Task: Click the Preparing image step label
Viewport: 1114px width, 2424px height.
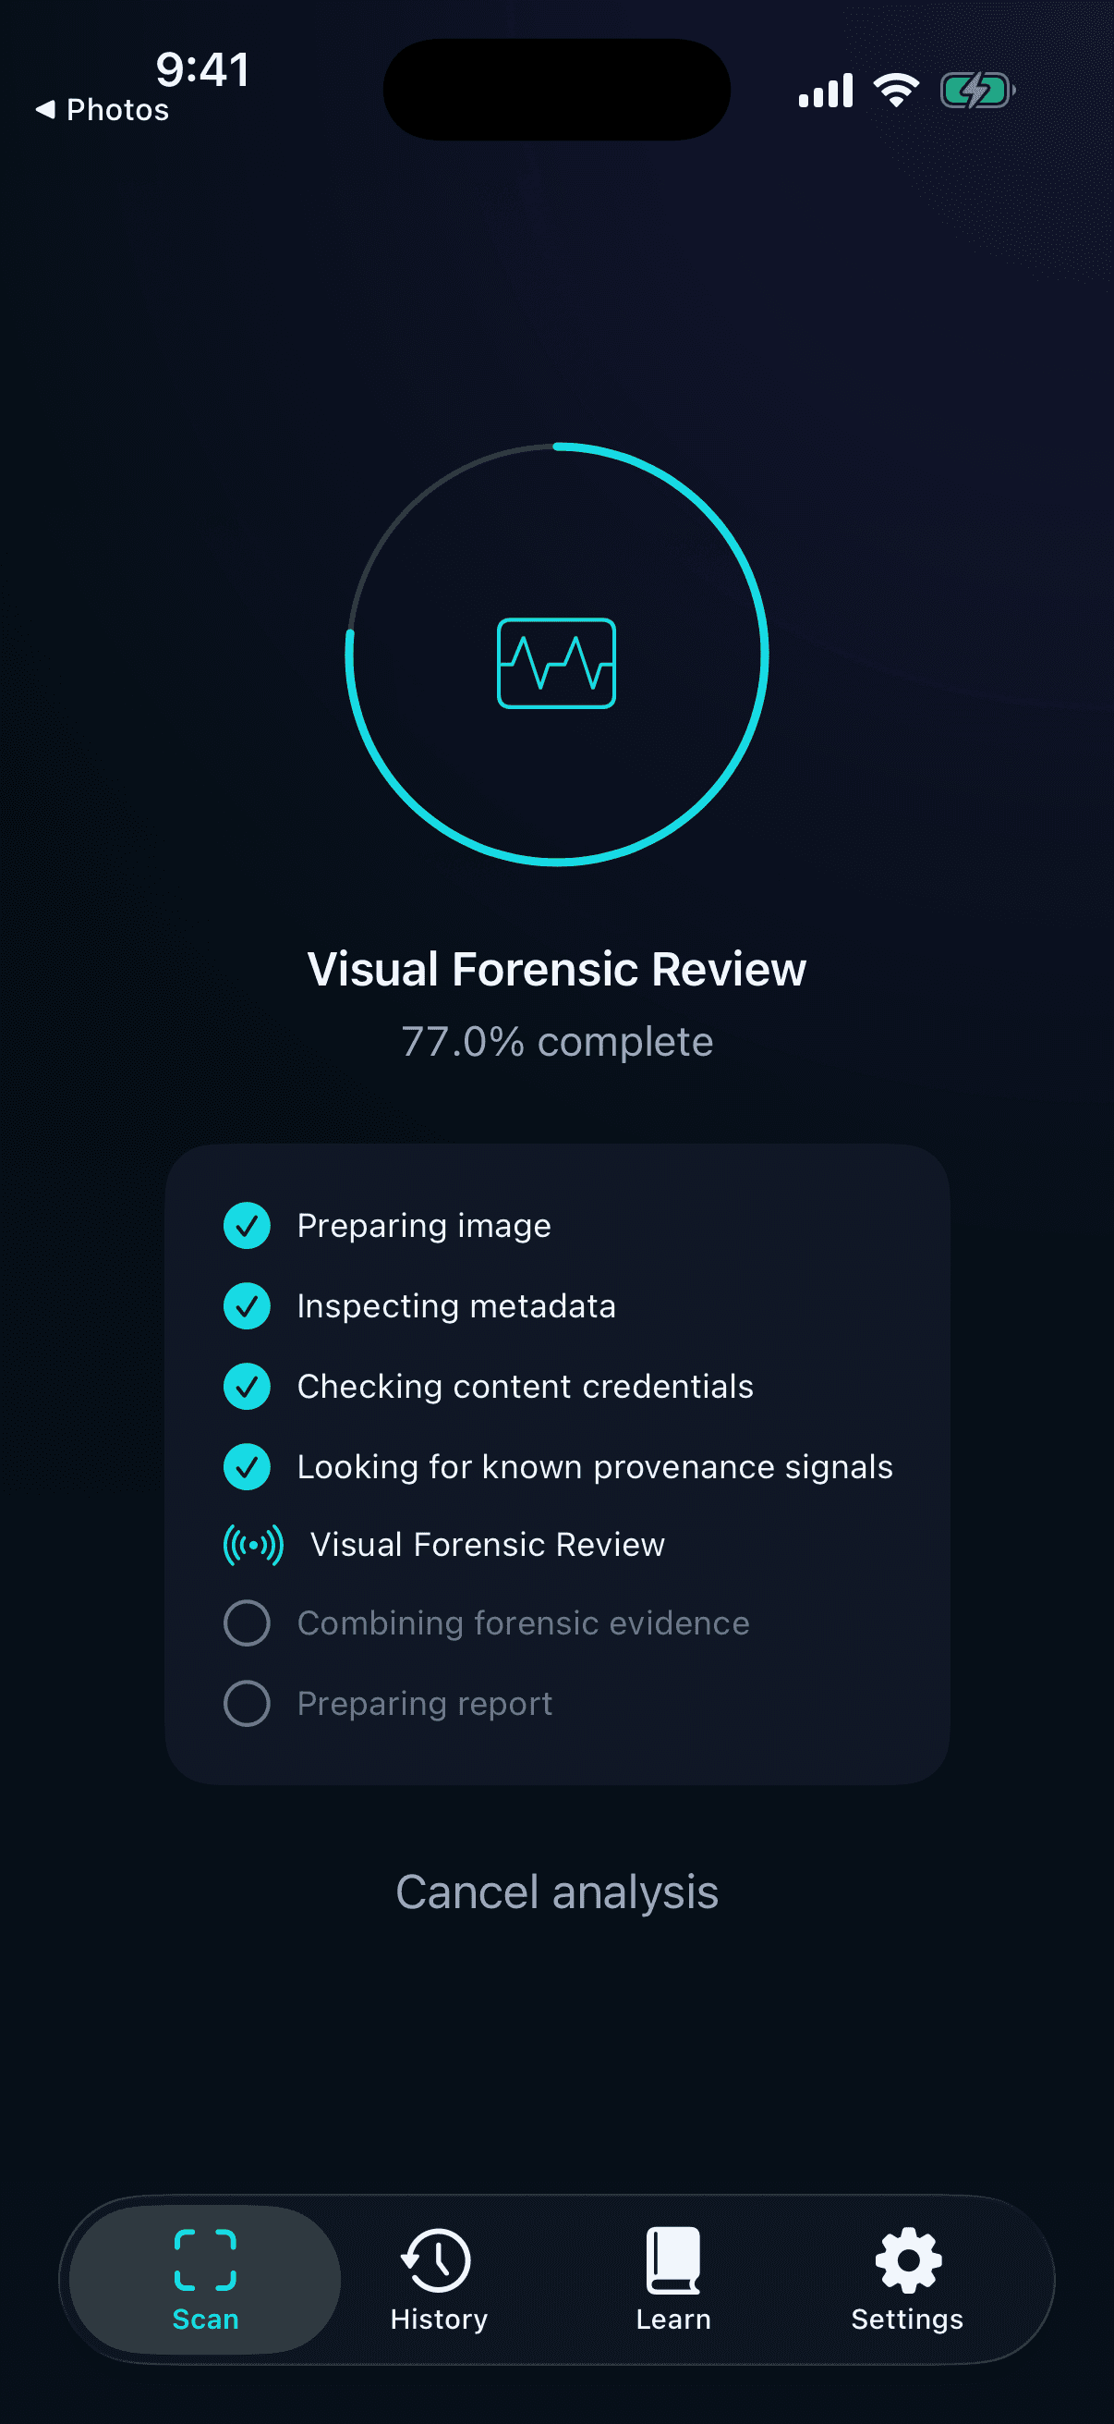Action: pyautogui.click(x=424, y=1225)
